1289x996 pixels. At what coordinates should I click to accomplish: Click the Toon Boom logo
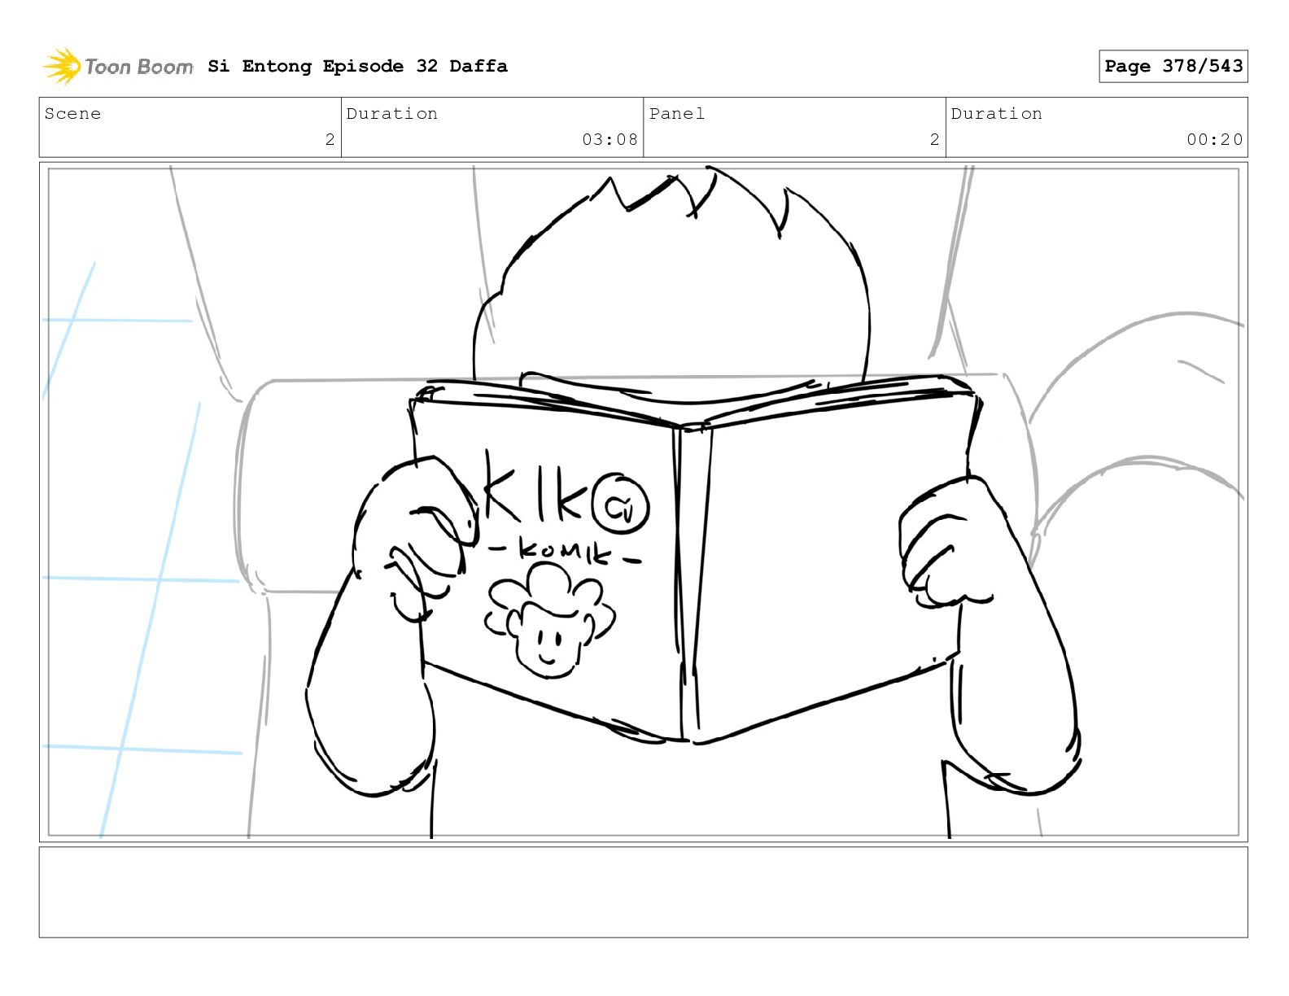pyautogui.click(x=118, y=66)
